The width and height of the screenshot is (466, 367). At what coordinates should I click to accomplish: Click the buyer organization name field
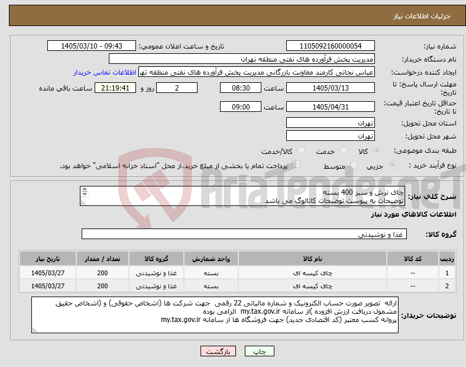242,59
